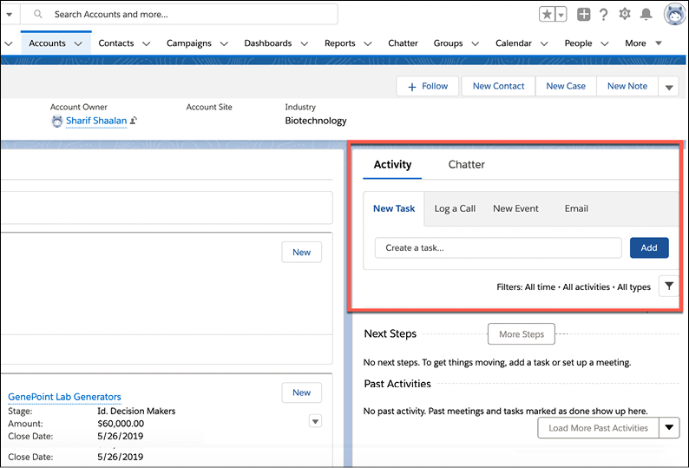
Task: Open the People tab
Action: coord(578,43)
